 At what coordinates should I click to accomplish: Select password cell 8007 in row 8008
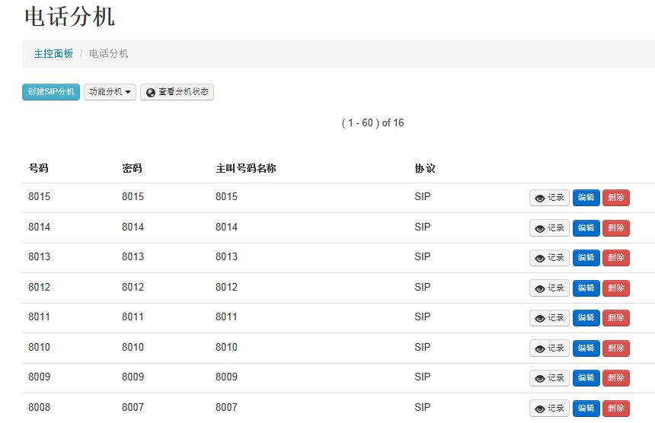pos(133,407)
